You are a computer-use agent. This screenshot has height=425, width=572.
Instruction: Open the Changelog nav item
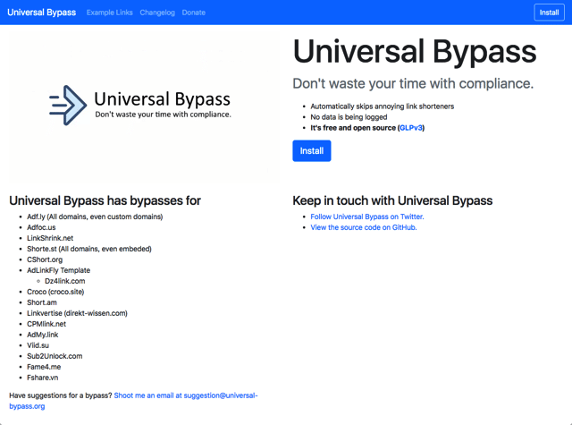(157, 13)
